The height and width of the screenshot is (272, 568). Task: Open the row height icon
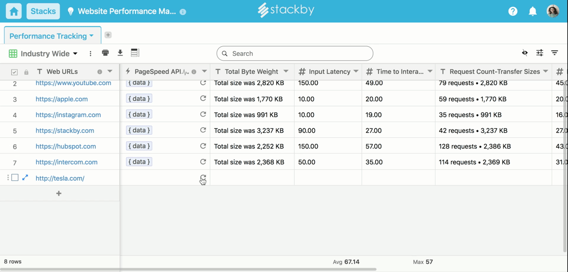[x=135, y=53]
